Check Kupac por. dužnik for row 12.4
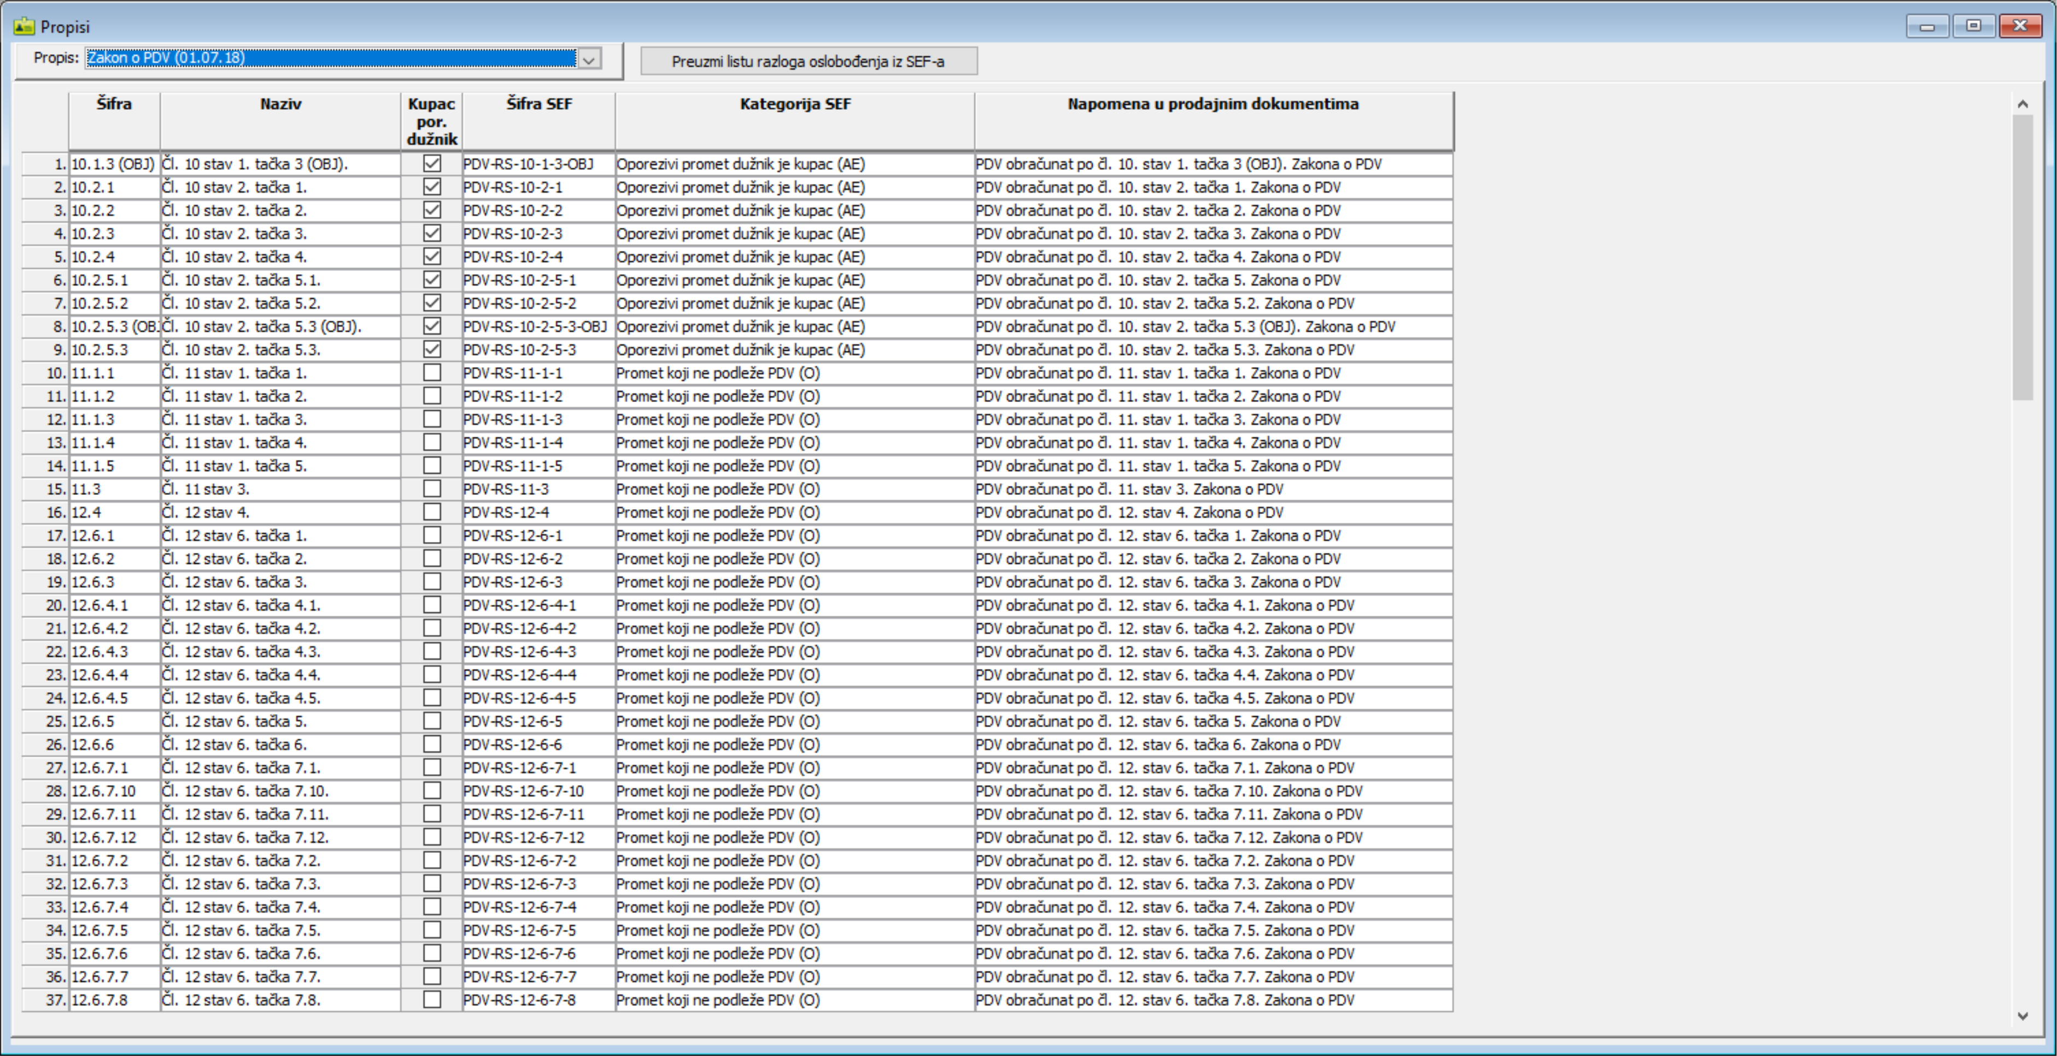The height and width of the screenshot is (1056, 2057). pyautogui.click(x=432, y=512)
